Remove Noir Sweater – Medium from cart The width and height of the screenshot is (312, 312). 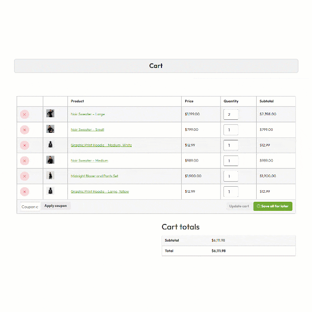[x=25, y=161]
